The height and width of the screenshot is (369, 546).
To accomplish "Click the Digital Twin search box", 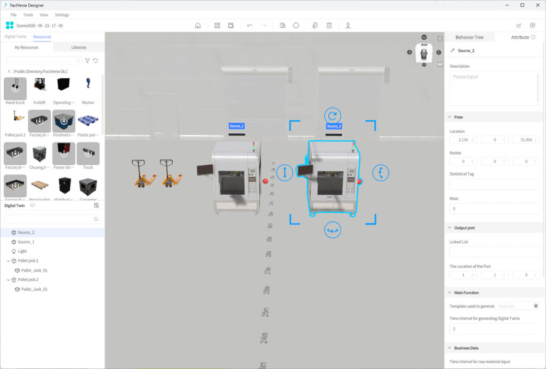I will coord(52,219).
